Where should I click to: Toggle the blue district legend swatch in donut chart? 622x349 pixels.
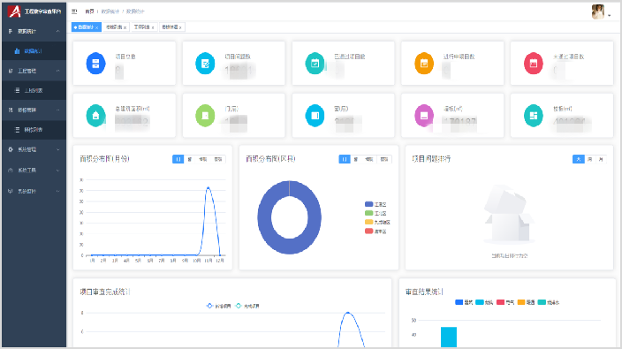[x=369, y=204]
